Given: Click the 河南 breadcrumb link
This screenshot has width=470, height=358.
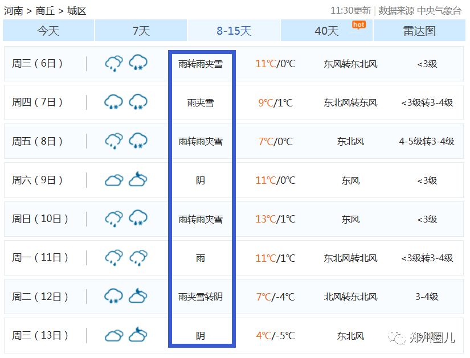Looking at the screenshot, I should click(13, 10).
